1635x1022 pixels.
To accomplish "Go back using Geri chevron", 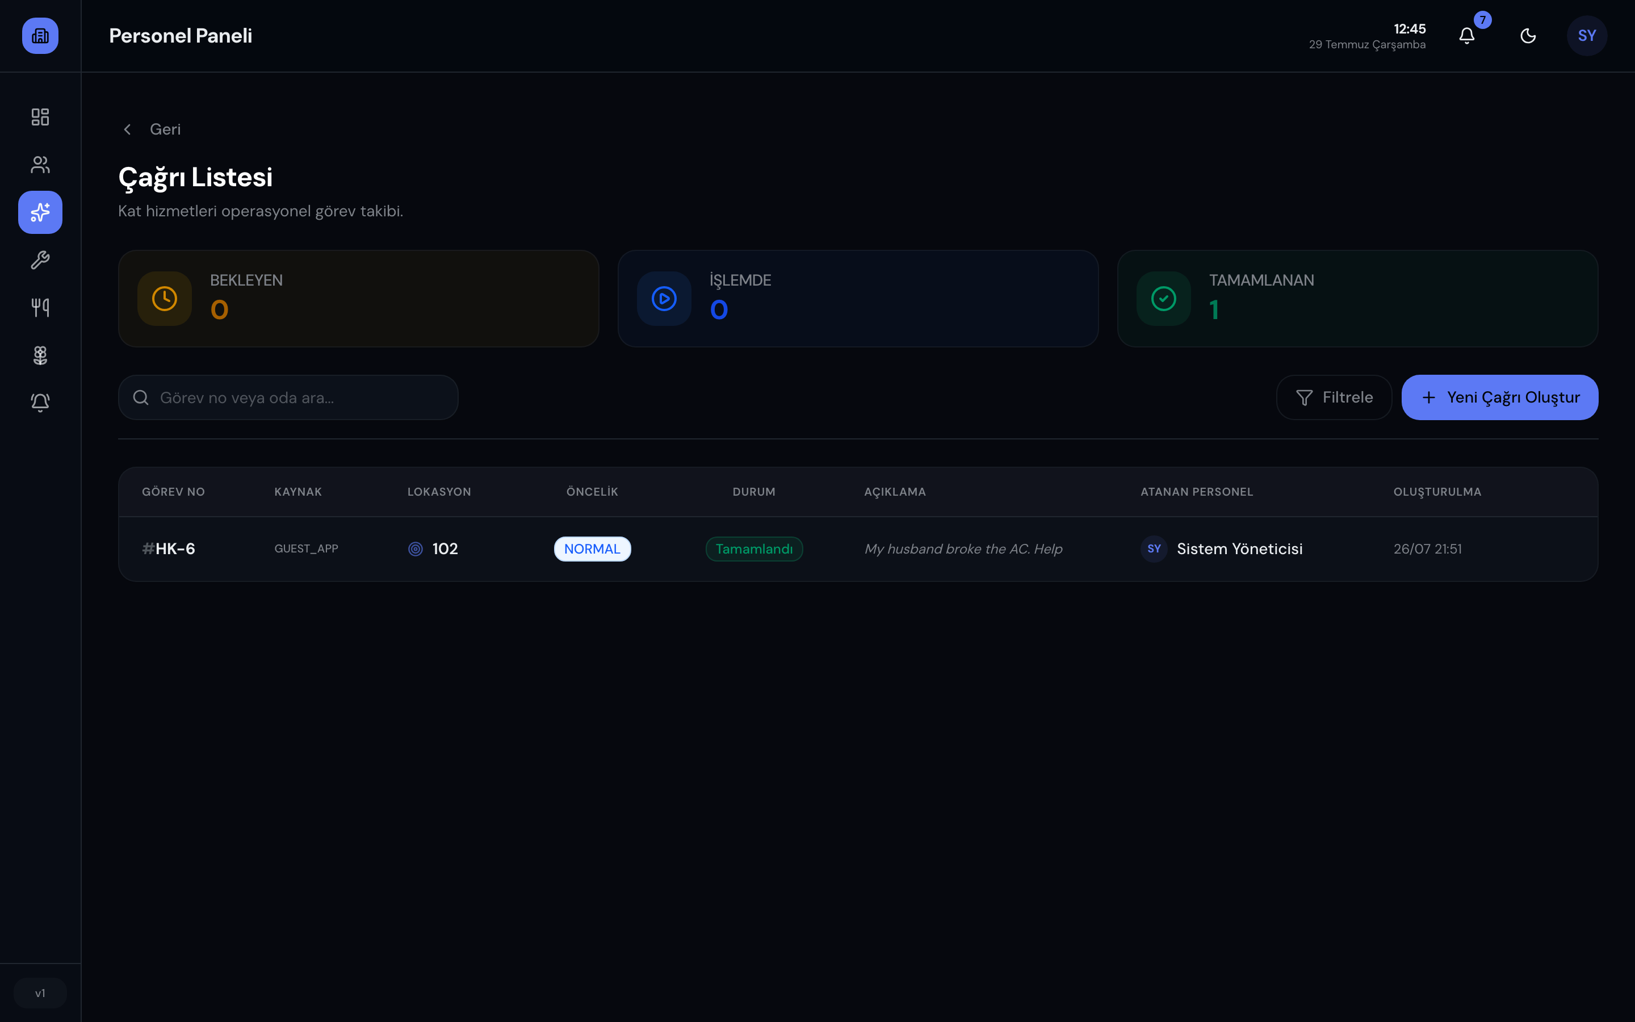I will tap(152, 129).
